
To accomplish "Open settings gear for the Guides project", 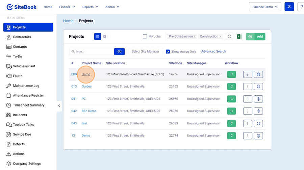I will (258, 87).
